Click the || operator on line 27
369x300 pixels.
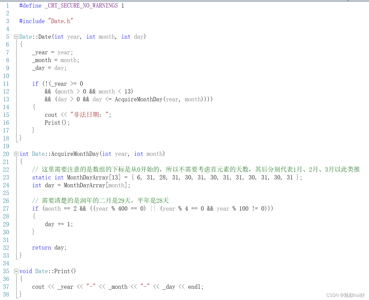point(153,209)
